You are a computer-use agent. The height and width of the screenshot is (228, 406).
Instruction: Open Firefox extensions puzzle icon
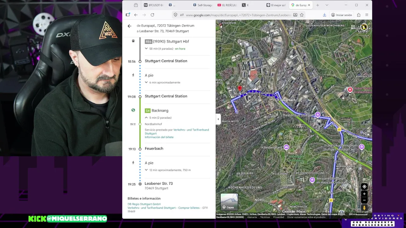(358, 15)
